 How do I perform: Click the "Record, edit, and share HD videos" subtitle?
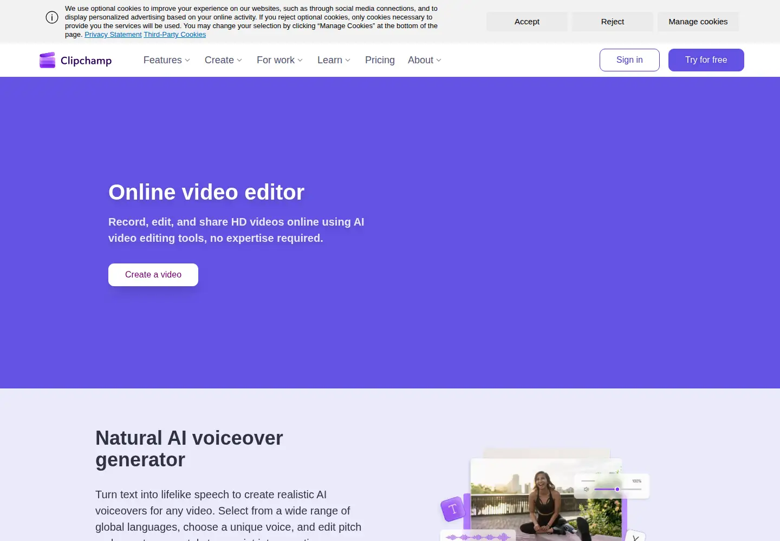[236, 230]
